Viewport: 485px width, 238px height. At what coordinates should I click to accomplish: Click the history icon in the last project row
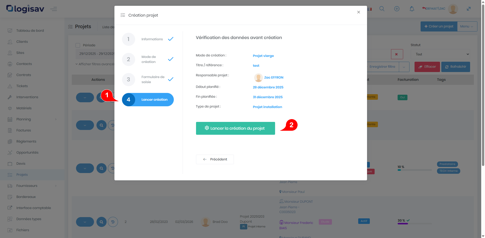pyautogui.click(x=113, y=222)
